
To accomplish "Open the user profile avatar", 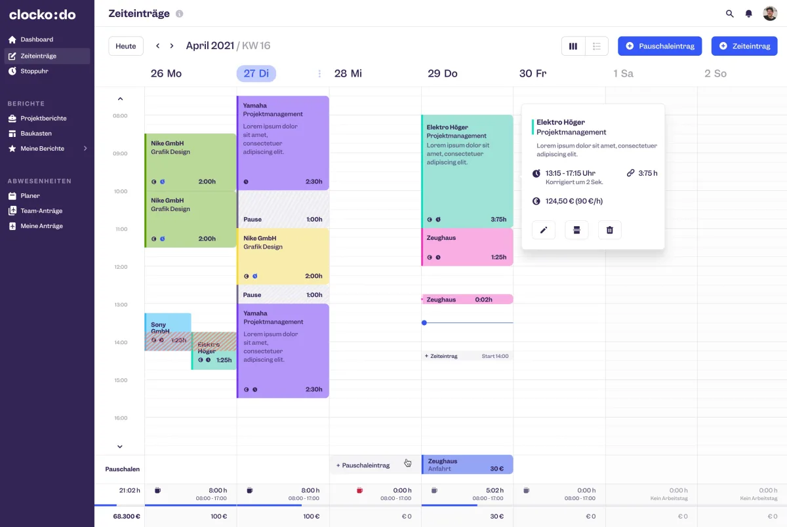I will coord(770,13).
